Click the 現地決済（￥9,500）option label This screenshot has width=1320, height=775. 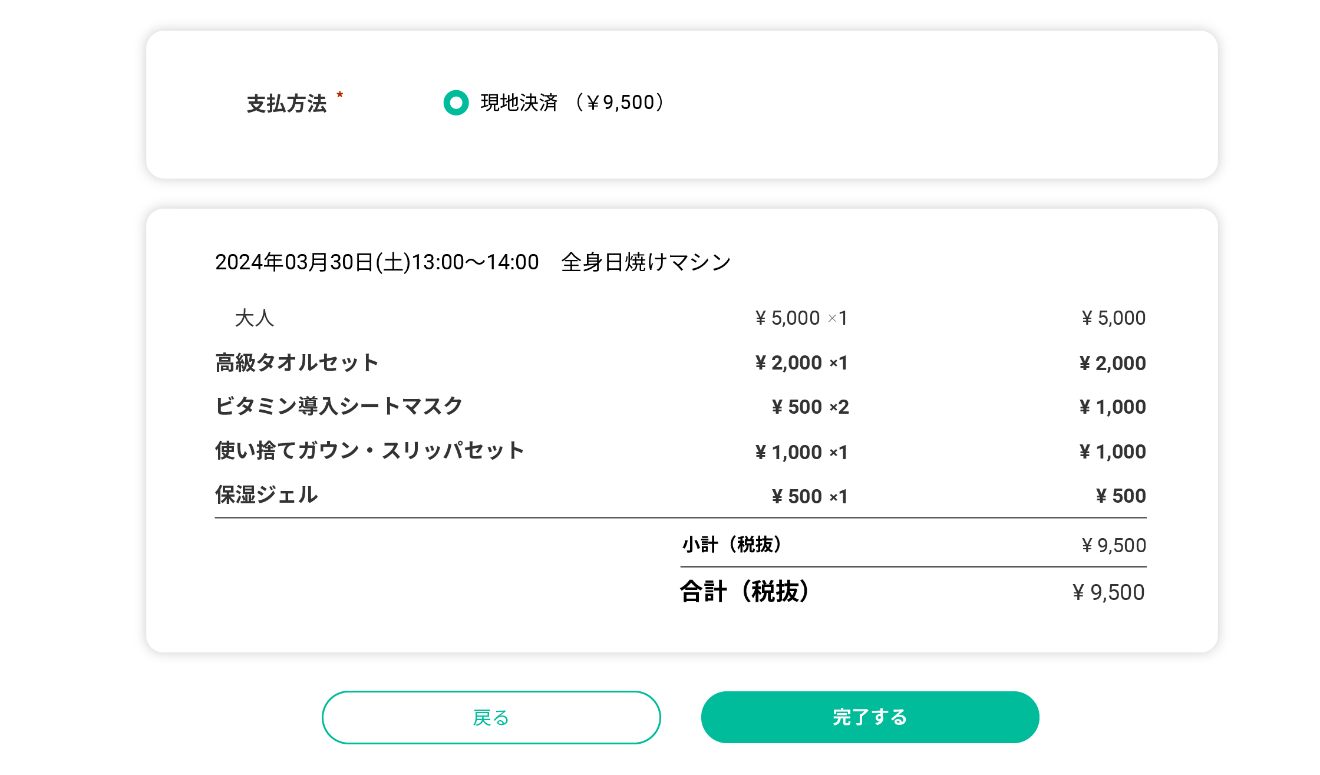(x=573, y=103)
